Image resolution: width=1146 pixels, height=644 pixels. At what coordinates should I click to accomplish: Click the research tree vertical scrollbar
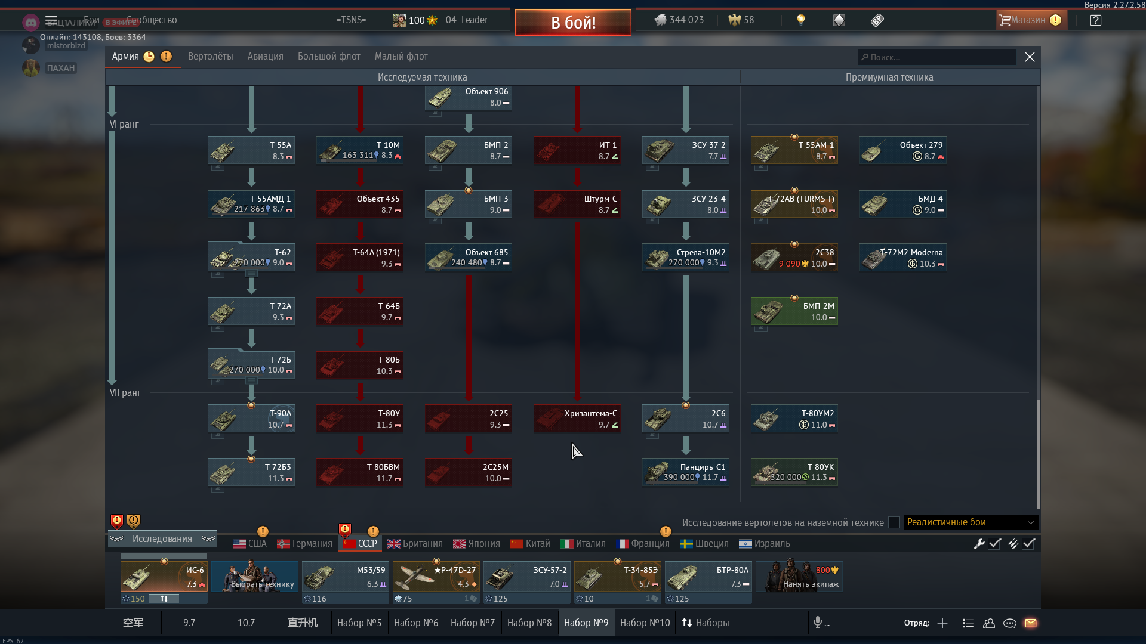coord(1038,453)
